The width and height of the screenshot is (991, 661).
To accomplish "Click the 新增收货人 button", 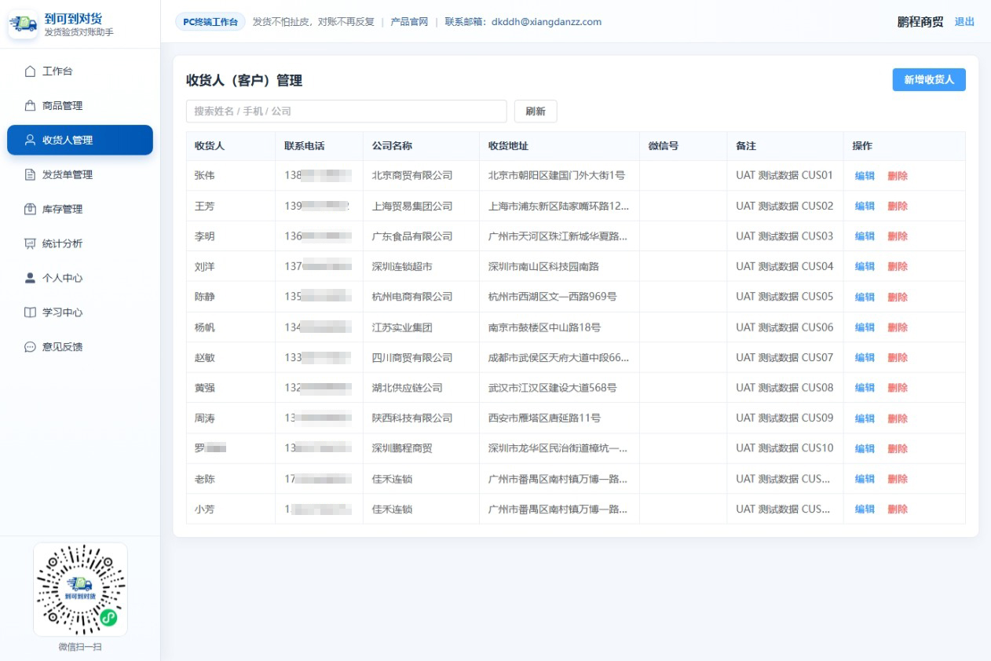I will click(x=929, y=80).
